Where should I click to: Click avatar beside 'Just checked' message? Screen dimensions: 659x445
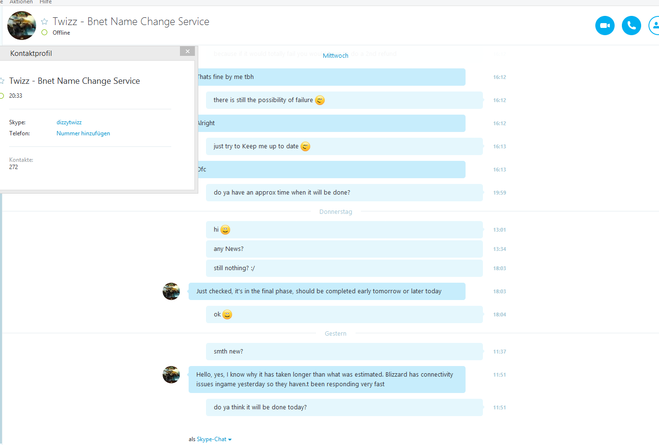pyautogui.click(x=171, y=291)
